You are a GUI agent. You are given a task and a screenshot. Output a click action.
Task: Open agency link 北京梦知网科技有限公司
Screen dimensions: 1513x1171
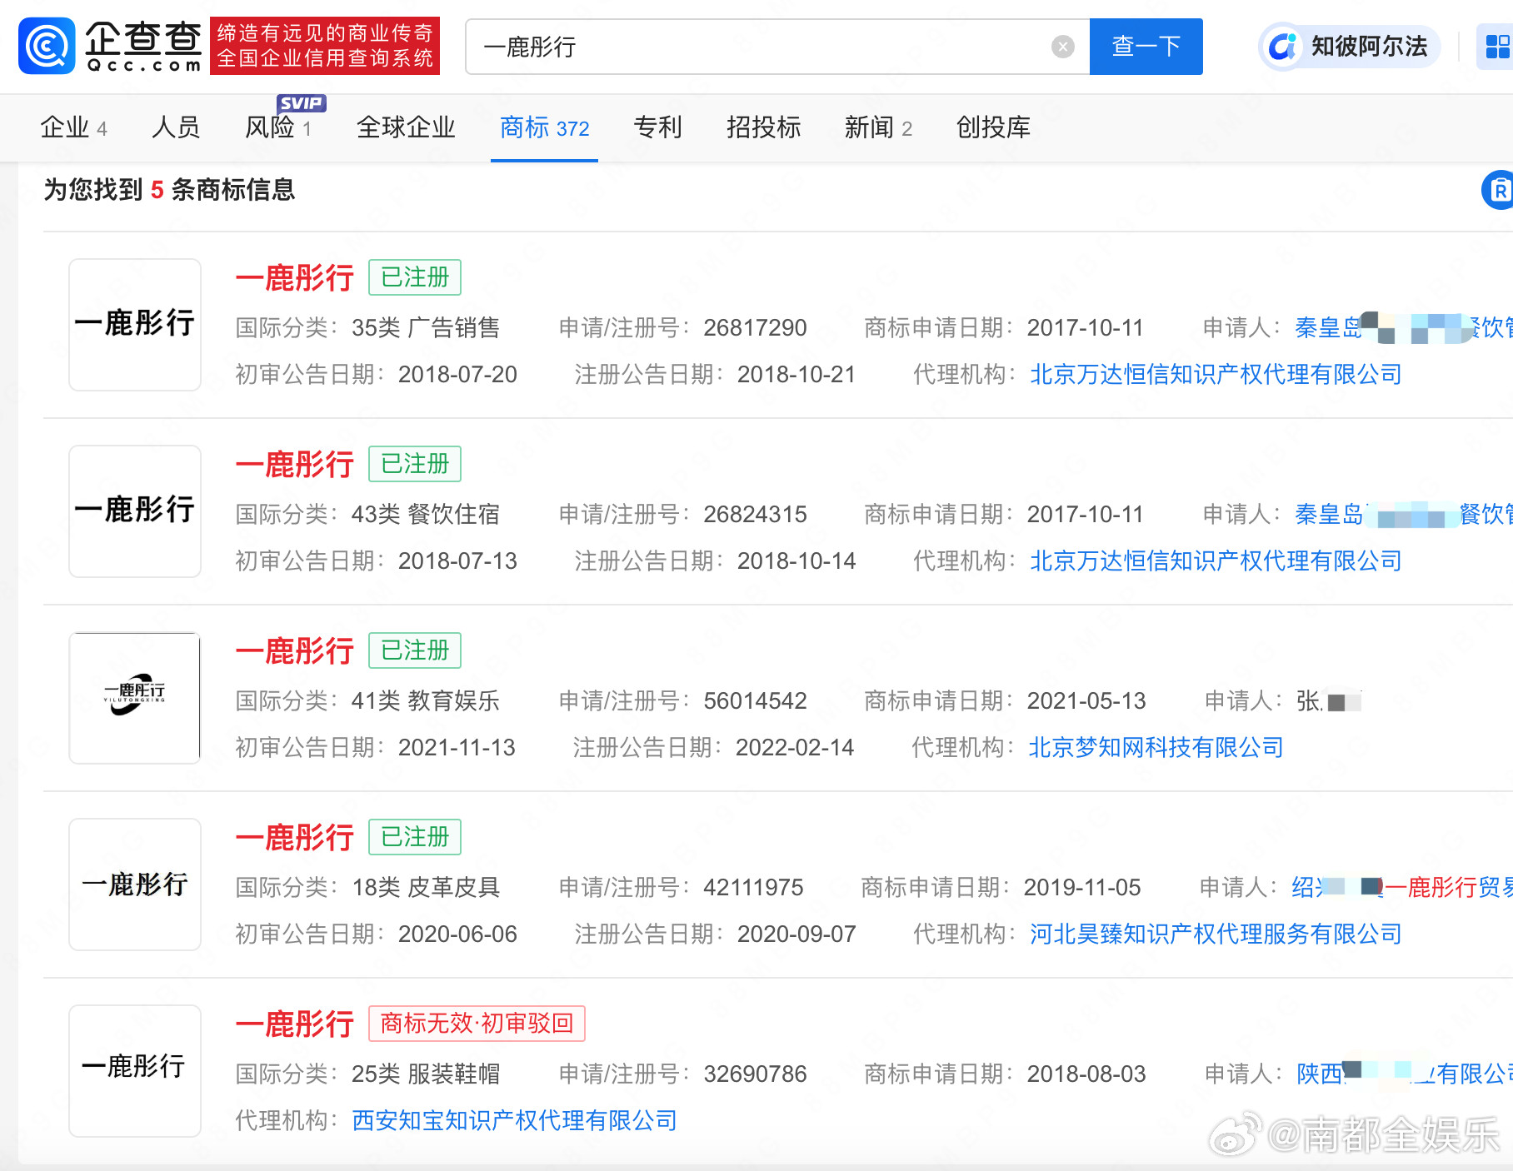[1156, 748]
